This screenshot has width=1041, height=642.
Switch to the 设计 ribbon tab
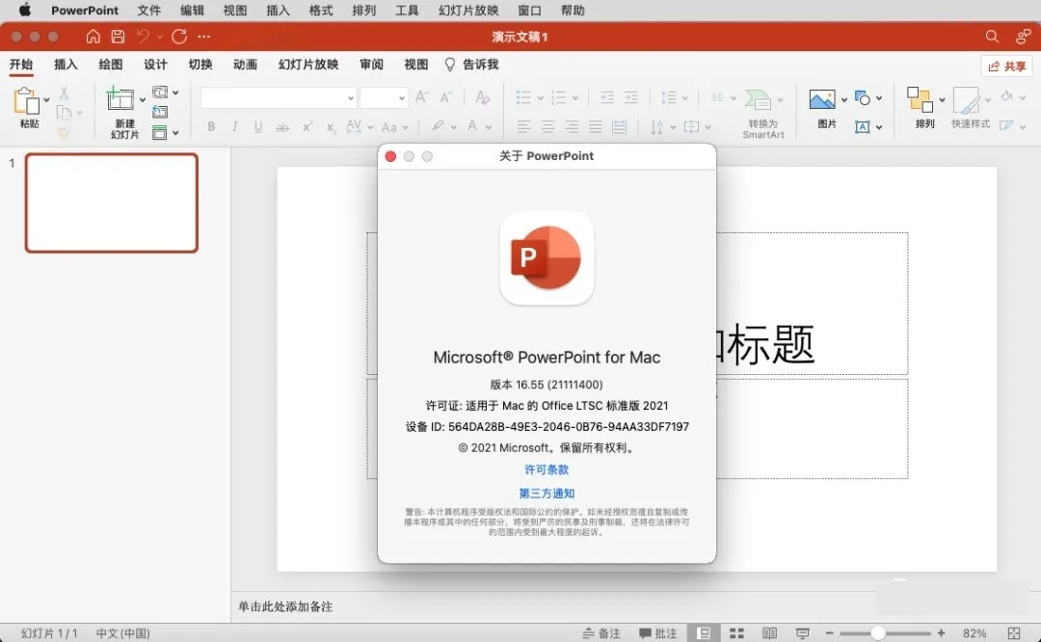[x=155, y=65]
